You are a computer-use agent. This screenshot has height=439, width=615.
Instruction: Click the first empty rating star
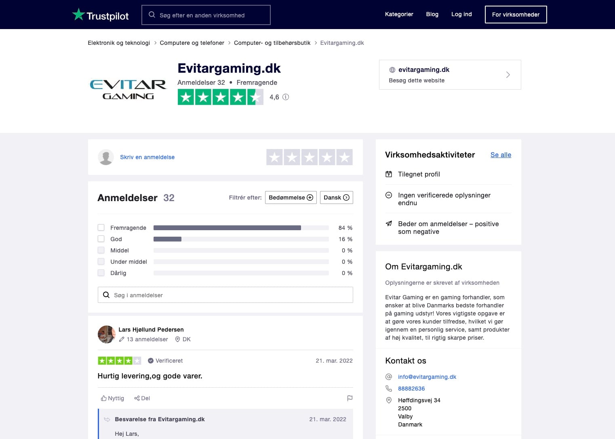[x=274, y=157]
